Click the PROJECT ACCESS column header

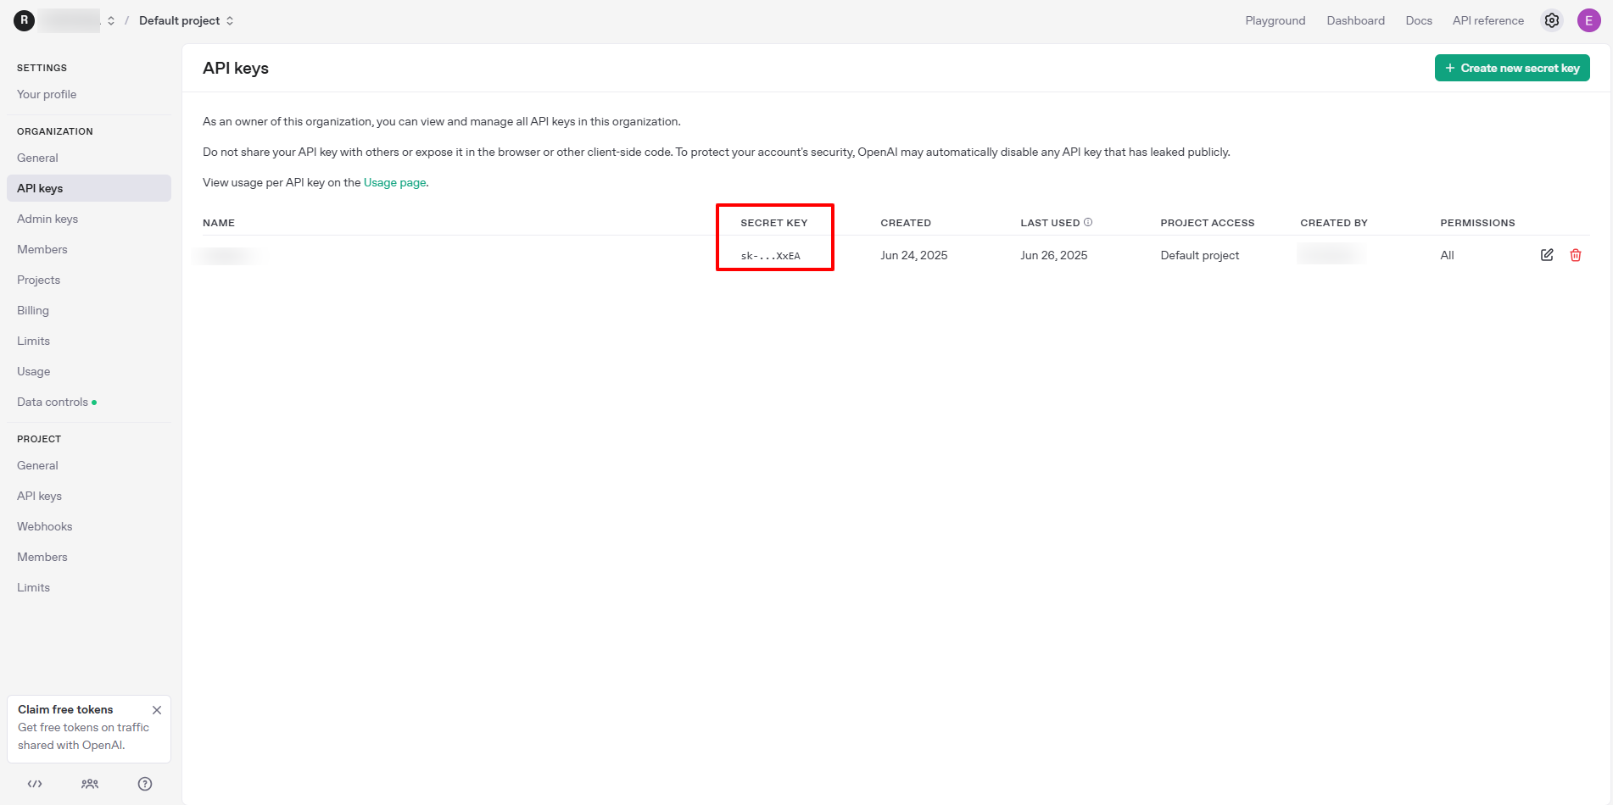coord(1207,223)
